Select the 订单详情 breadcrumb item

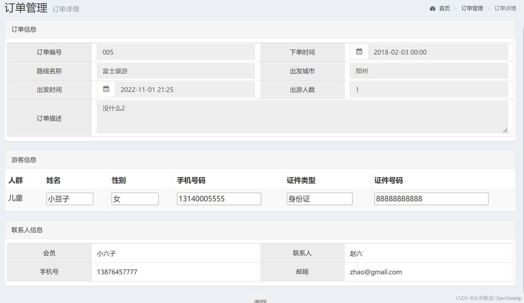coord(505,8)
